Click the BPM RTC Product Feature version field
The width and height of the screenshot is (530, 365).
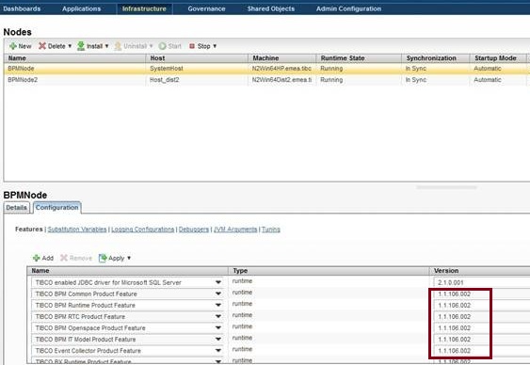point(482,316)
